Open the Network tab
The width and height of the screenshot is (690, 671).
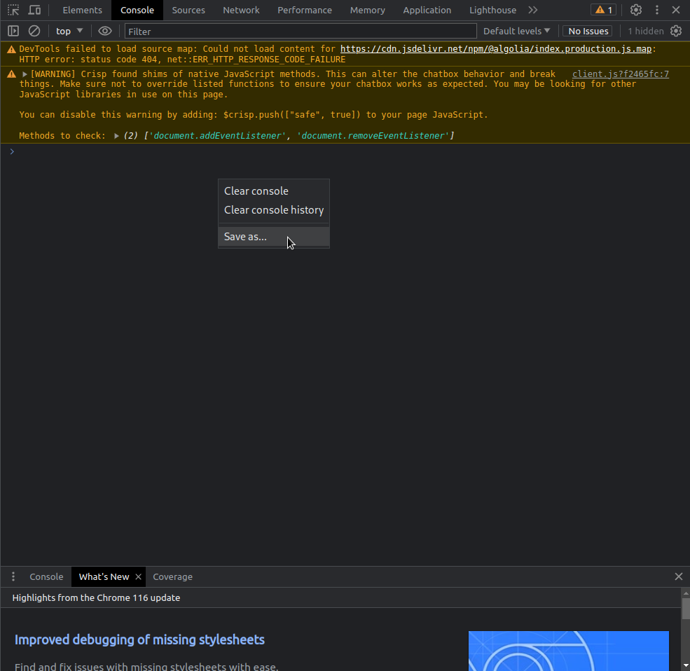(241, 10)
